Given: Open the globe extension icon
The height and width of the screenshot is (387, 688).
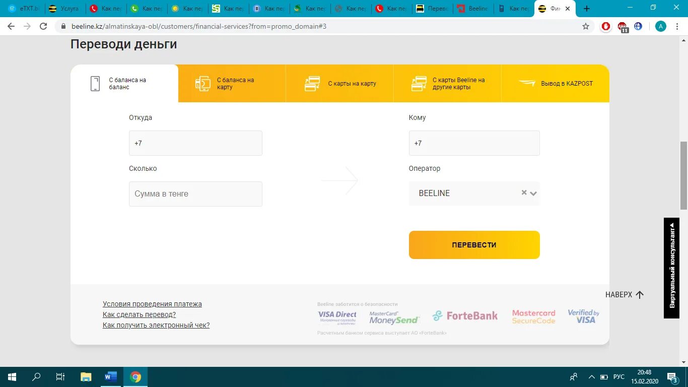Looking at the screenshot, I should pos(638,26).
